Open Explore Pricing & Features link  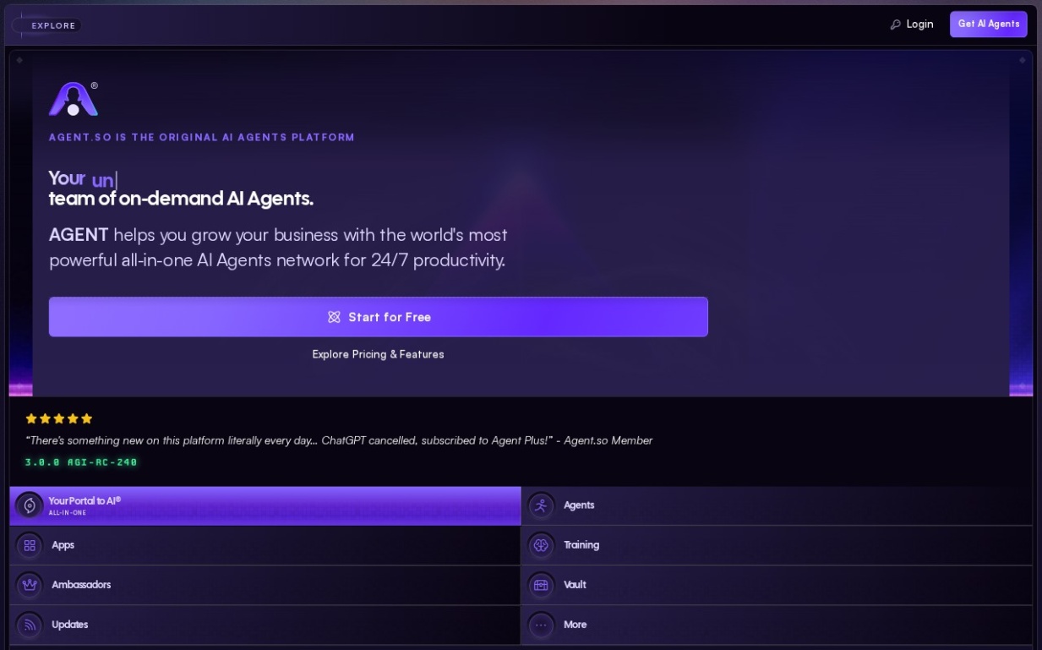(x=378, y=354)
